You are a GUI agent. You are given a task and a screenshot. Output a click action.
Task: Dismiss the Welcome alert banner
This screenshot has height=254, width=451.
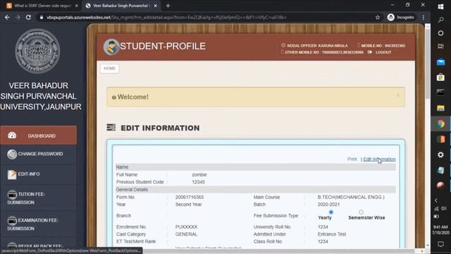point(398,95)
